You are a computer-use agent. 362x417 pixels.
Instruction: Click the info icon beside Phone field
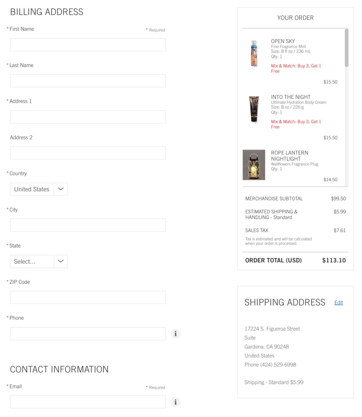click(175, 334)
